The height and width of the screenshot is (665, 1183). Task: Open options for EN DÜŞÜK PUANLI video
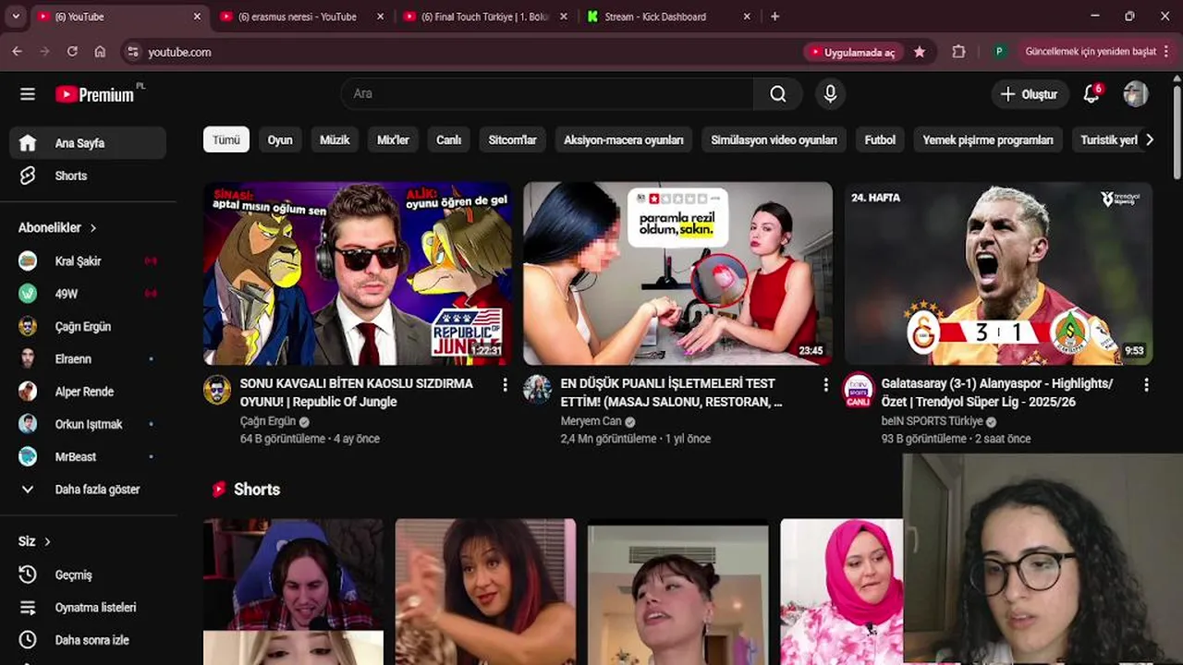point(825,384)
